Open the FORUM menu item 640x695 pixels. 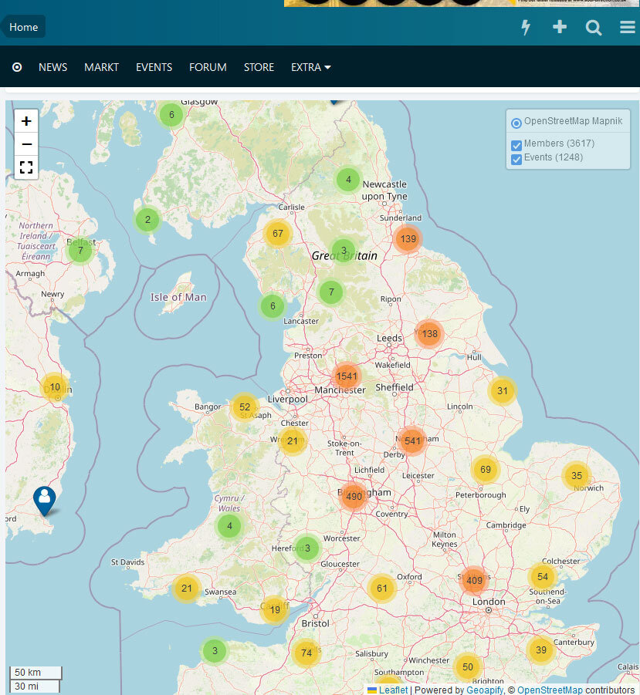(208, 67)
